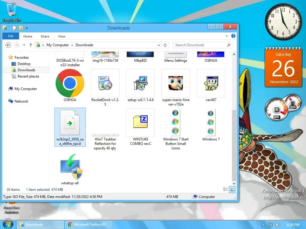Screen dimensions: 306x229
Task: Click the calendar gadget showing 26
Action: point(283,66)
